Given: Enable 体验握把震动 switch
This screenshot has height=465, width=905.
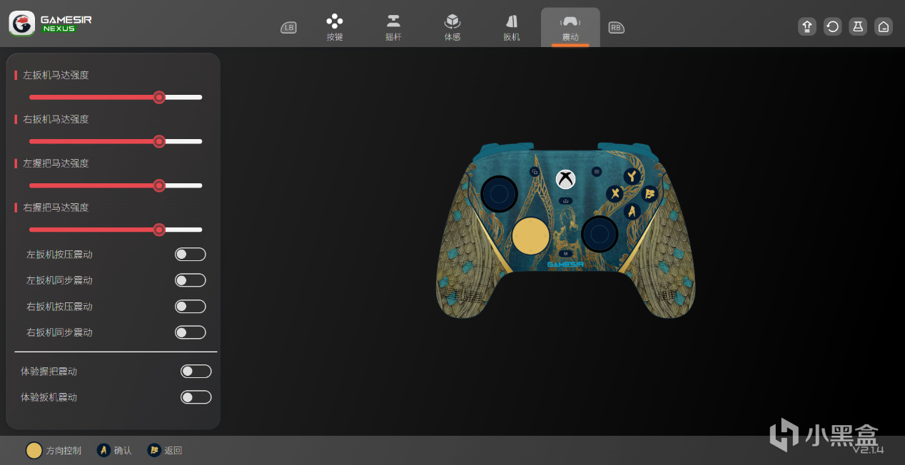Looking at the screenshot, I should point(196,372).
